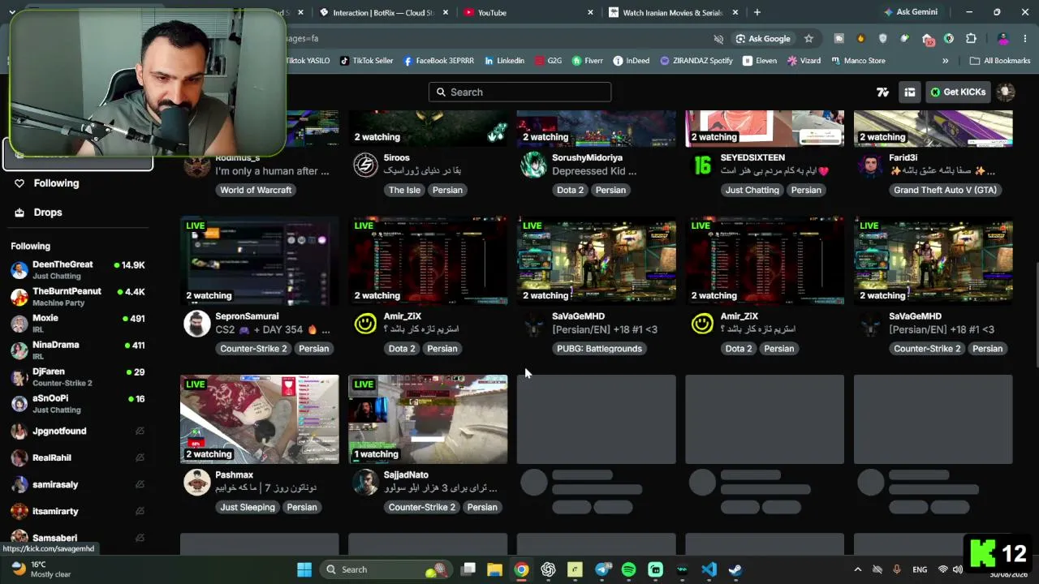Open Spotify from the taskbar

(628, 569)
